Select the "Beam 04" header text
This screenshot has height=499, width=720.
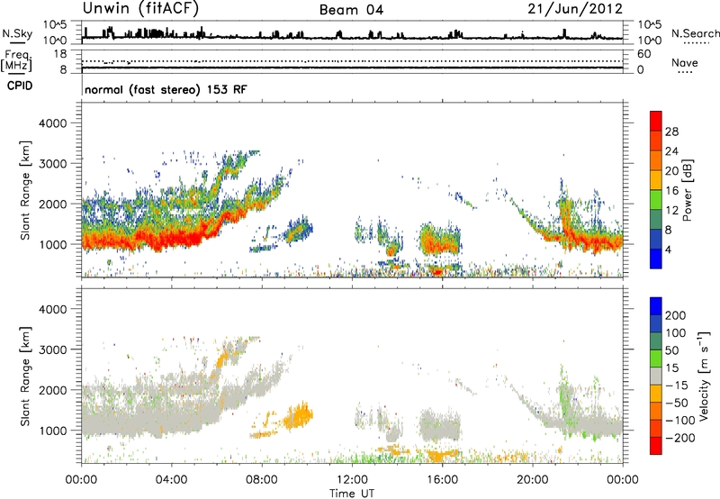point(351,10)
